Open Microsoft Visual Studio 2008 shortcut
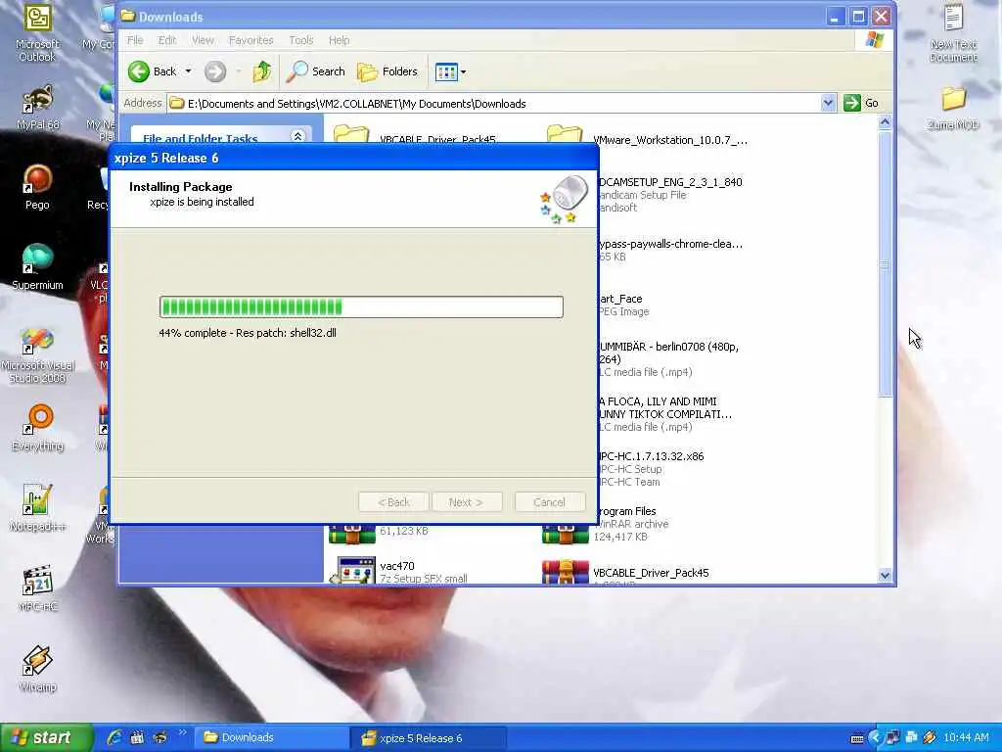 click(37, 355)
